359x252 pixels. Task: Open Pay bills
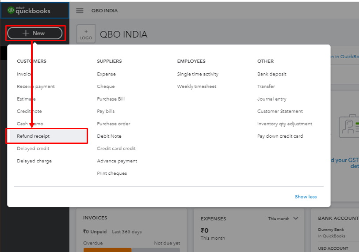[106, 111]
